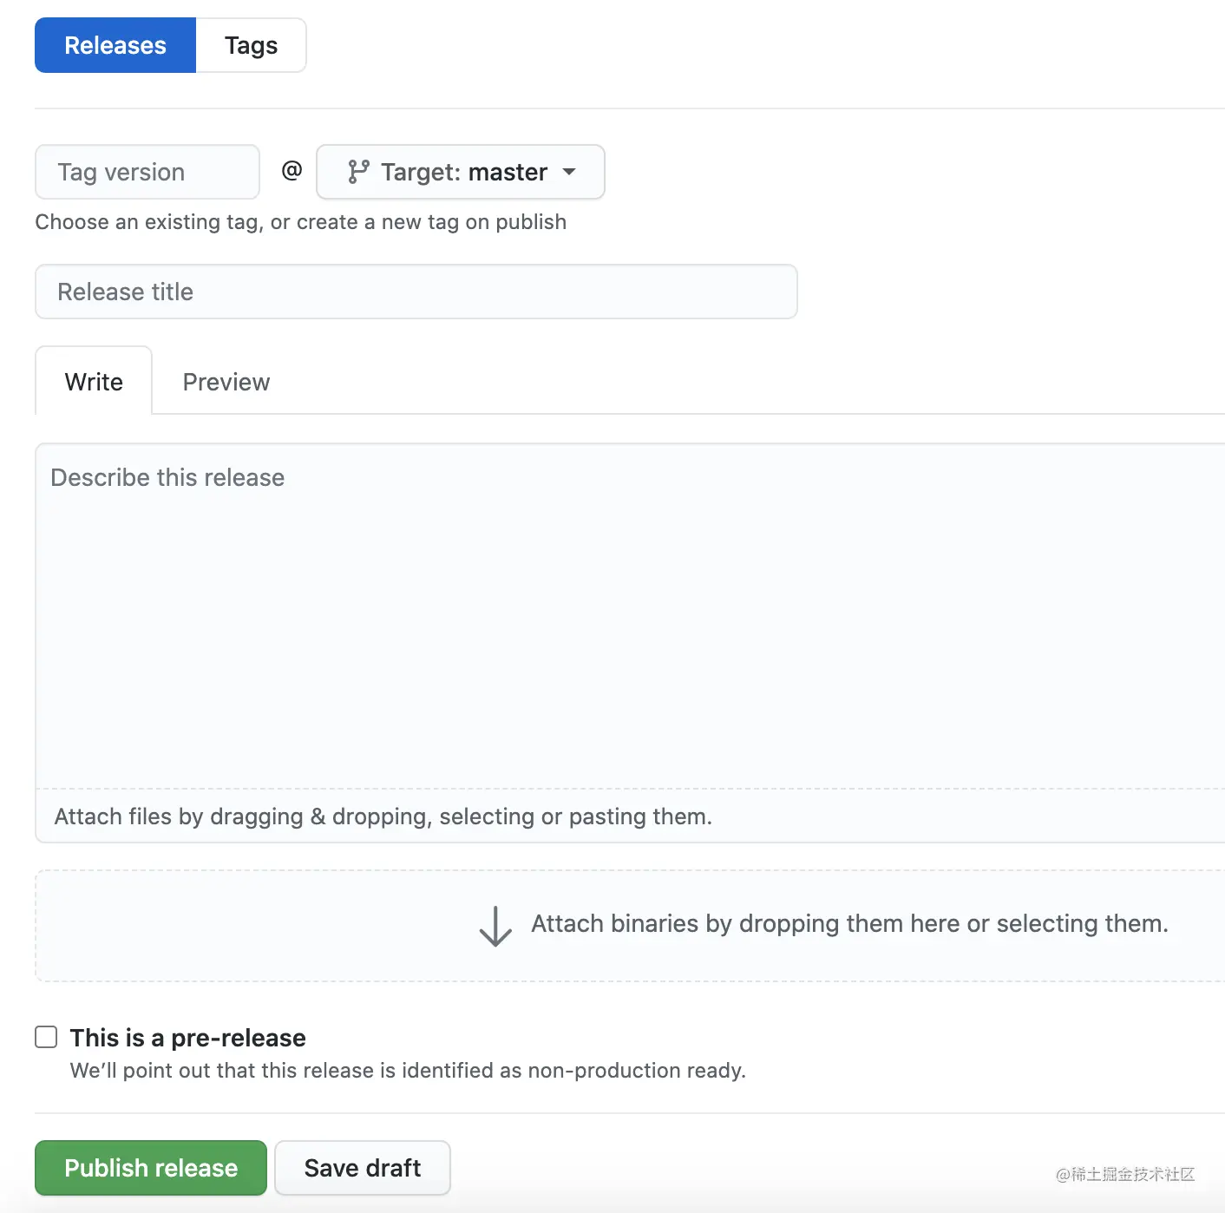
Task: Select the Releases tab
Action: 115,45
